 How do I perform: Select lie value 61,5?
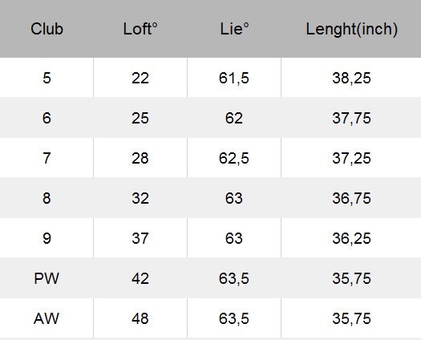pos(234,78)
